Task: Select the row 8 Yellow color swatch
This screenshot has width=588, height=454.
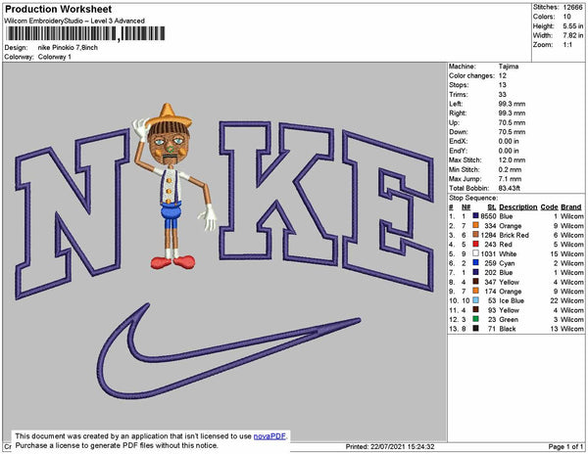Action: click(x=475, y=282)
